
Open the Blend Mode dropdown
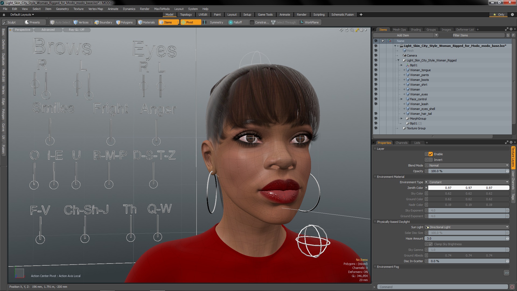(469, 165)
